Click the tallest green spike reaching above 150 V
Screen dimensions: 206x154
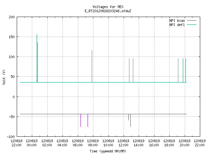(x=37, y=58)
